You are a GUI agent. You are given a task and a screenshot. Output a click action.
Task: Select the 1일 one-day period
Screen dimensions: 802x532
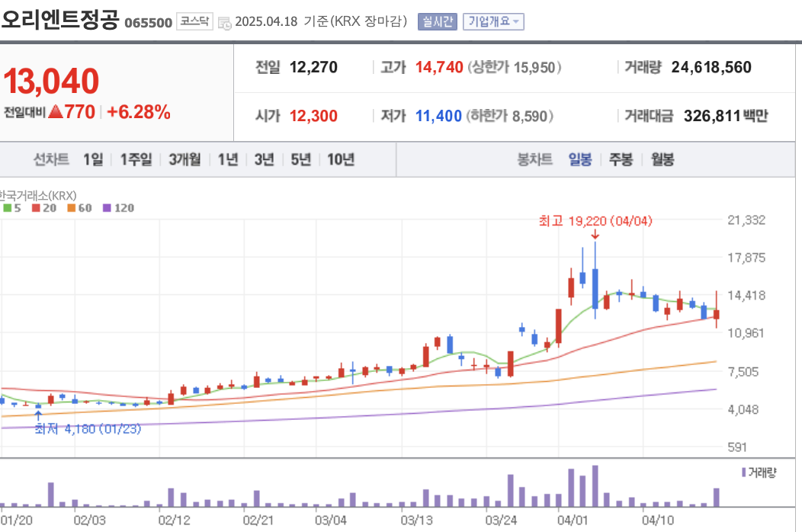(93, 160)
